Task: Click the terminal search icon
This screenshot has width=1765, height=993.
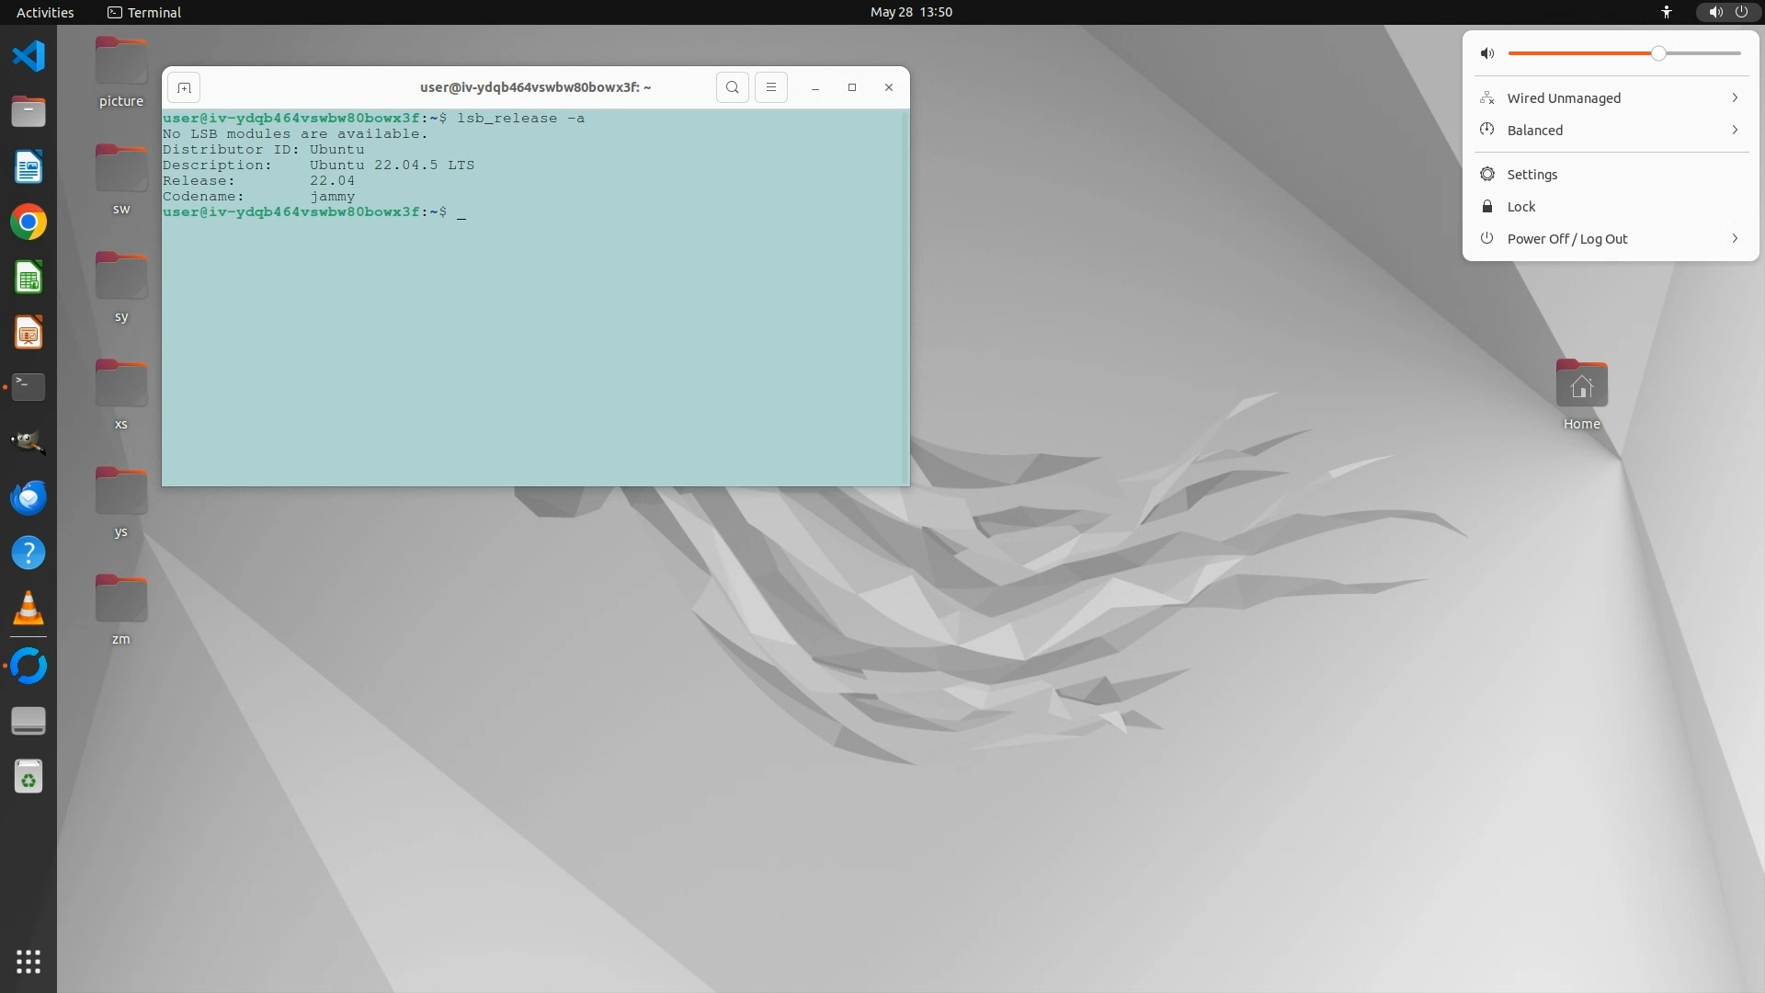Action: click(732, 87)
